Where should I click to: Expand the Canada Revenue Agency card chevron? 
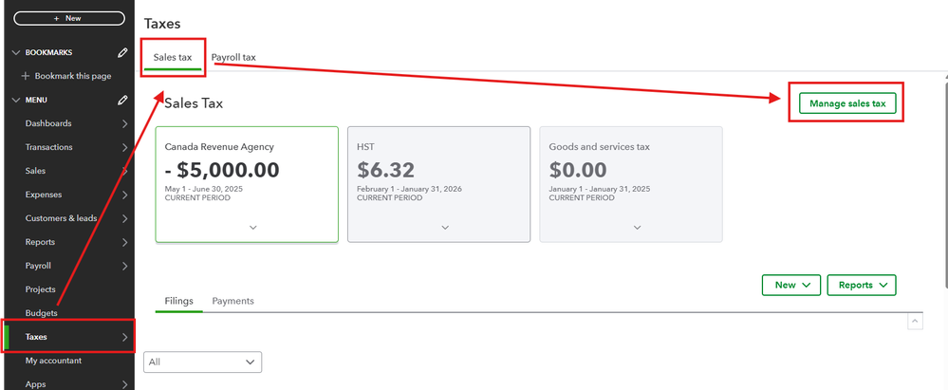[x=251, y=228]
